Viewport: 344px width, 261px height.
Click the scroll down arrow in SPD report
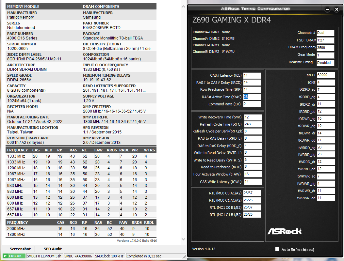[183, 239]
